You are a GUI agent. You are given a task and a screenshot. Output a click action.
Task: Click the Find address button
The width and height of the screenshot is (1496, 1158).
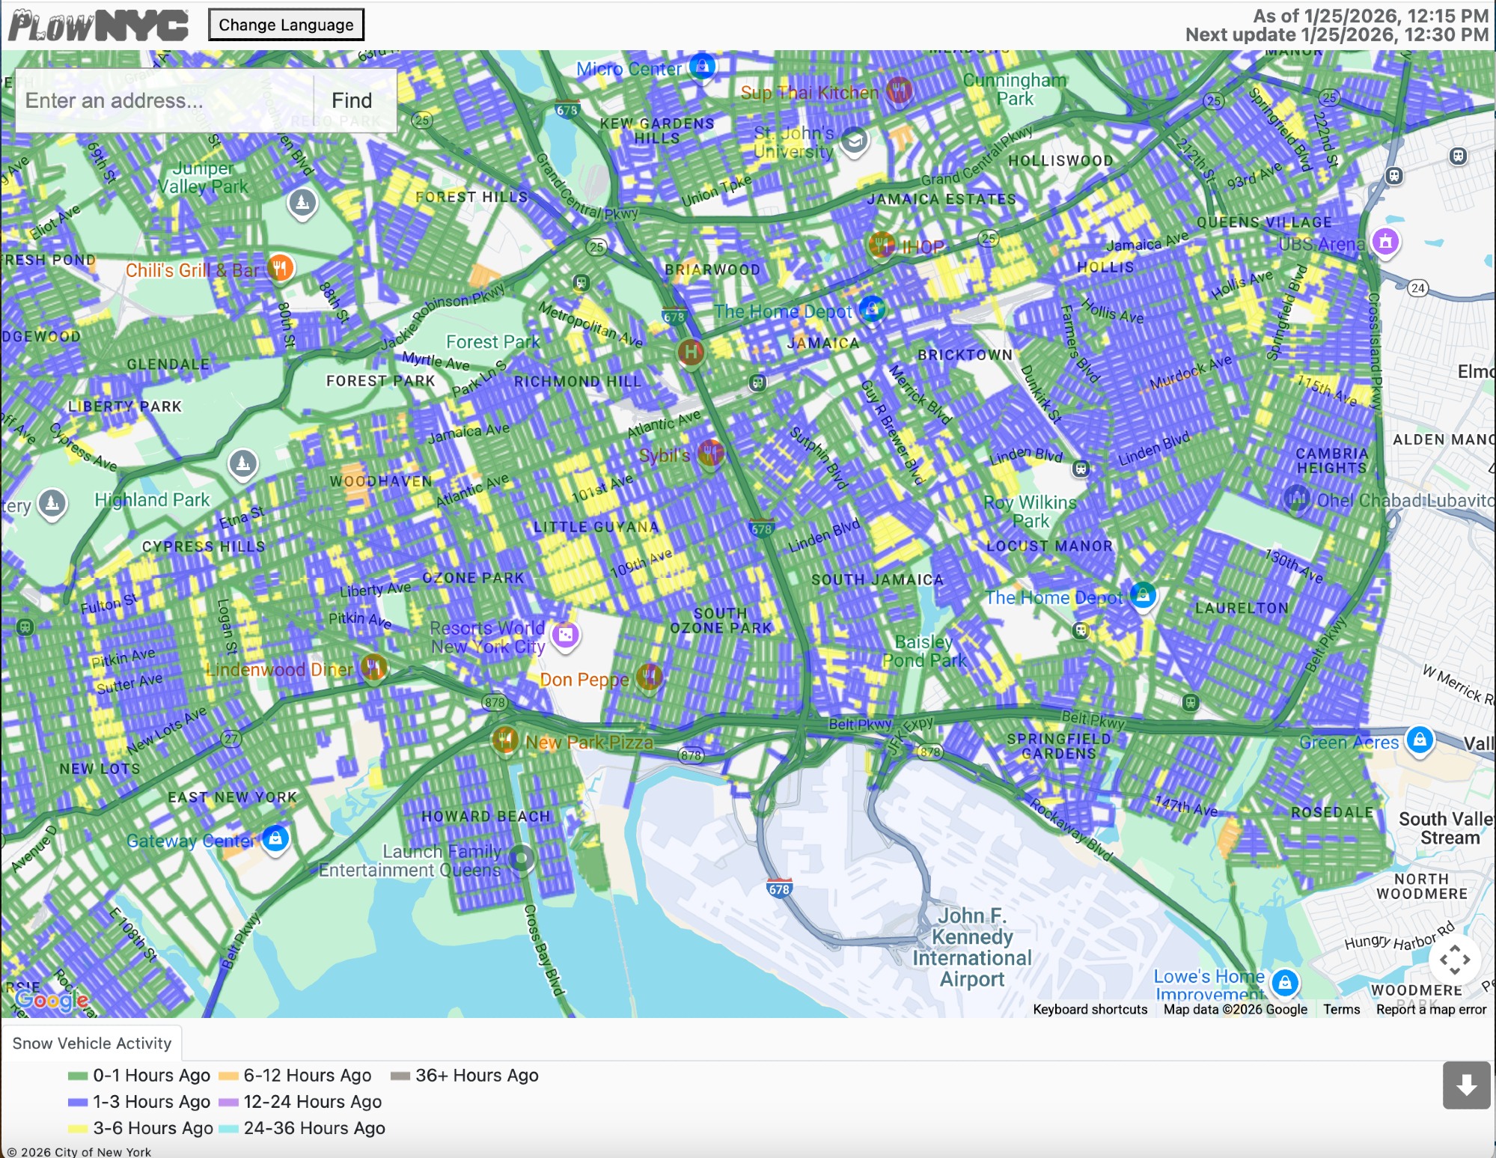[x=352, y=100]
